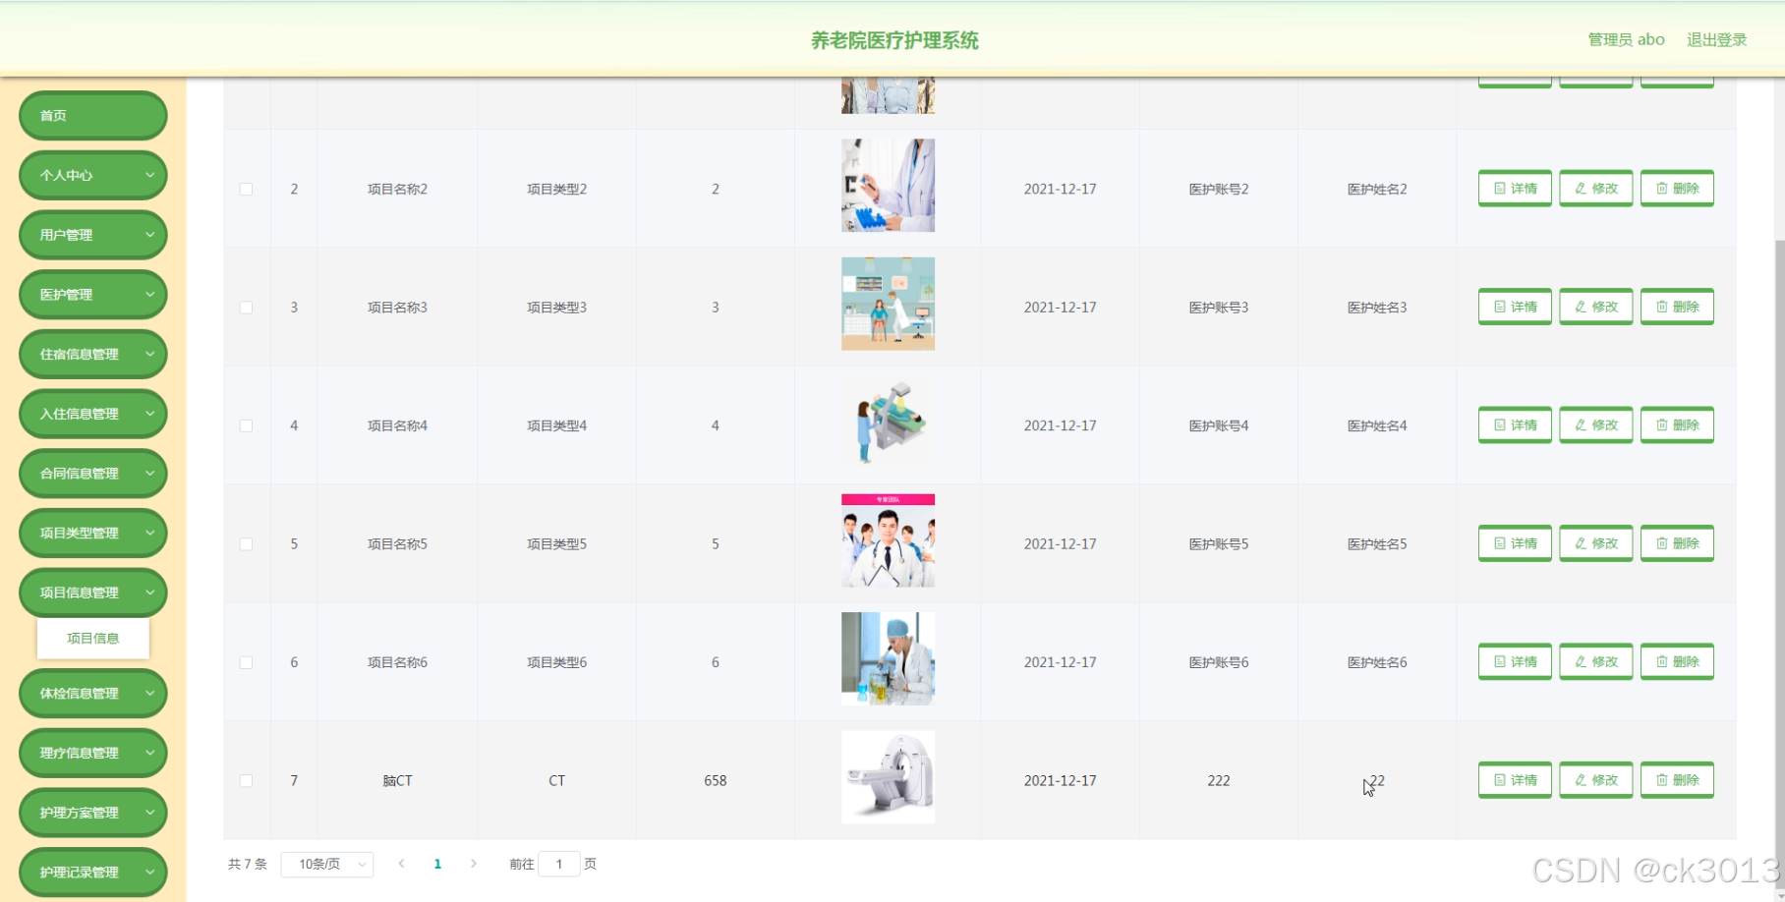Delete the 项目名称3 row
This screenshot has width=1785, height=902.
[x=1677, y=307]
